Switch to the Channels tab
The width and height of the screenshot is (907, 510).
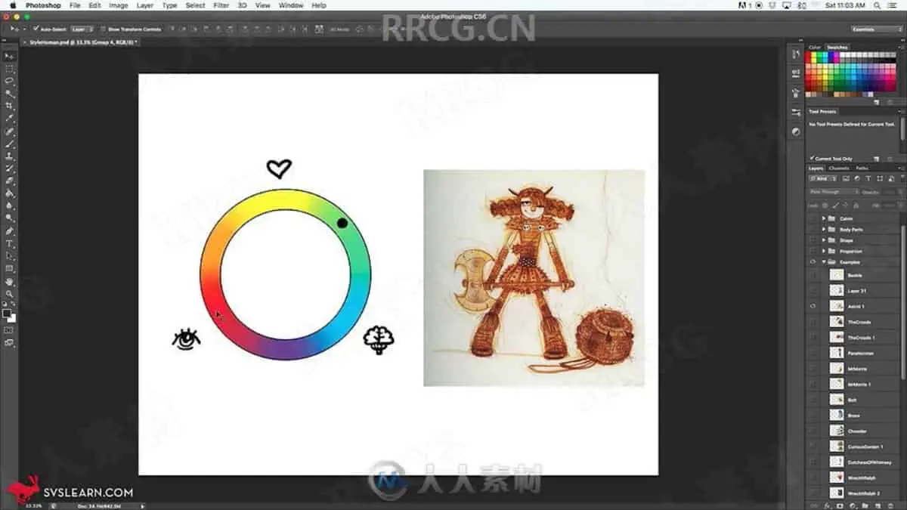click(839, 168)
